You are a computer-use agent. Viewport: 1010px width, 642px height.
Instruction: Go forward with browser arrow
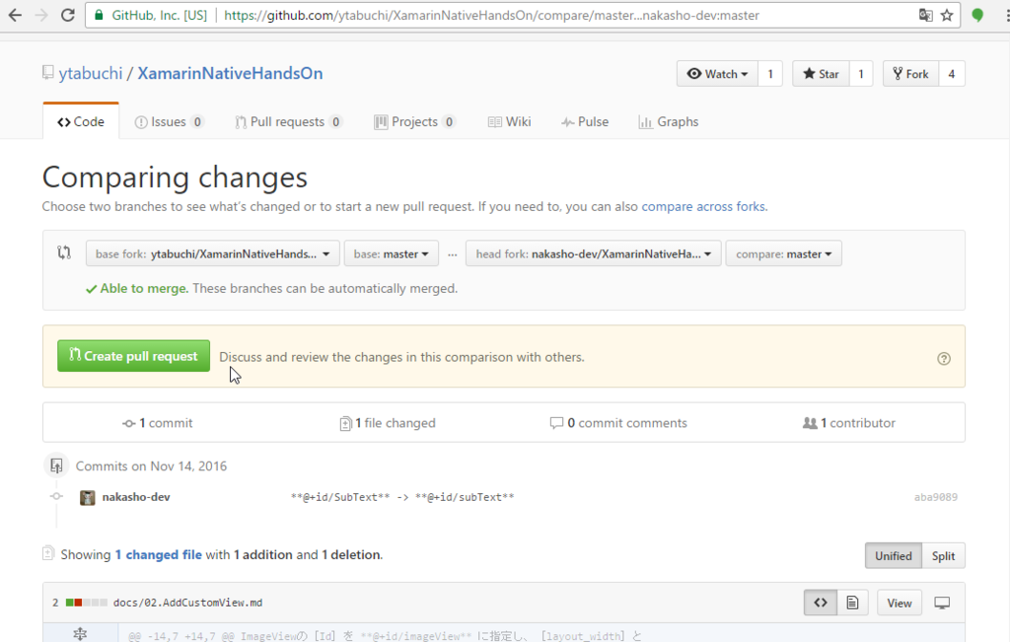(41, 15)
